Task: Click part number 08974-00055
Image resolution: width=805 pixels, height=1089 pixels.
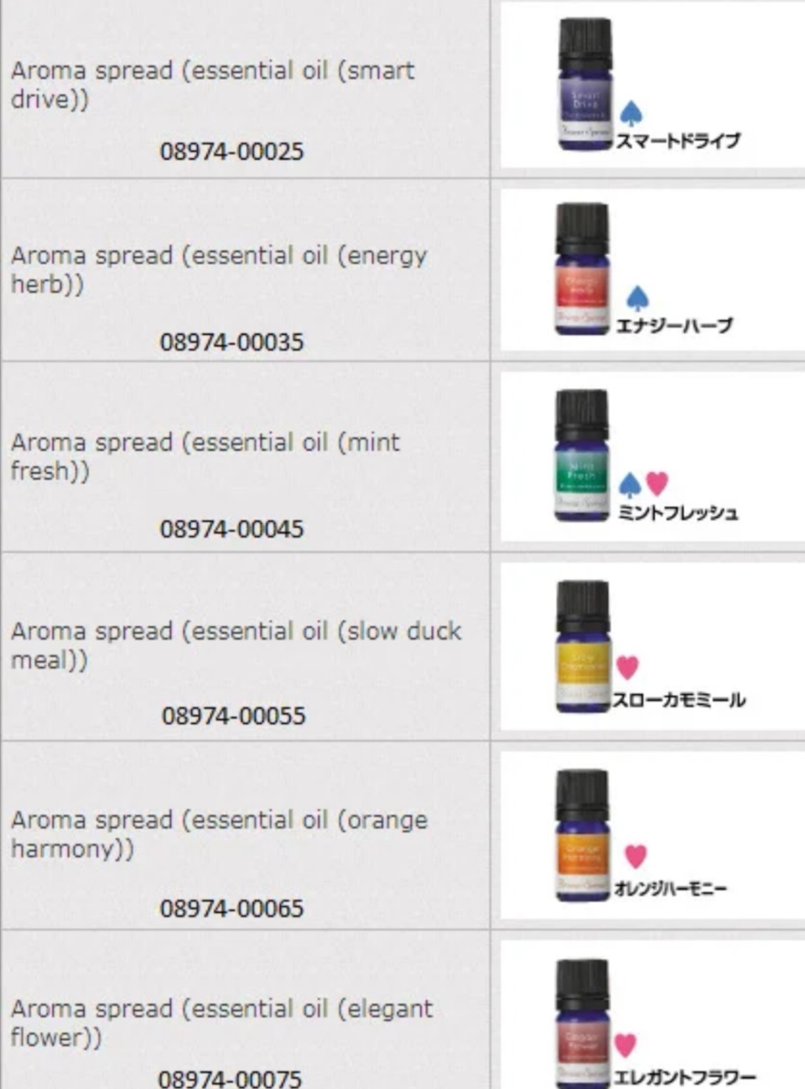Action: click(233, 716)
